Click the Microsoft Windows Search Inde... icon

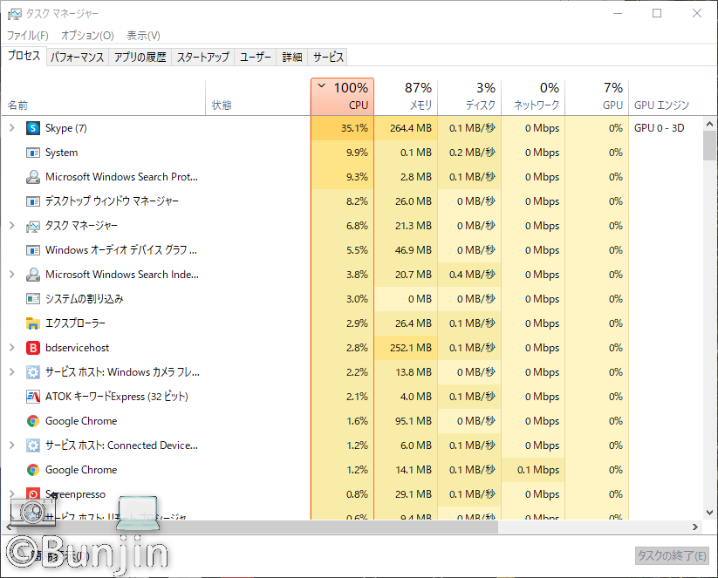click(33, 275)
